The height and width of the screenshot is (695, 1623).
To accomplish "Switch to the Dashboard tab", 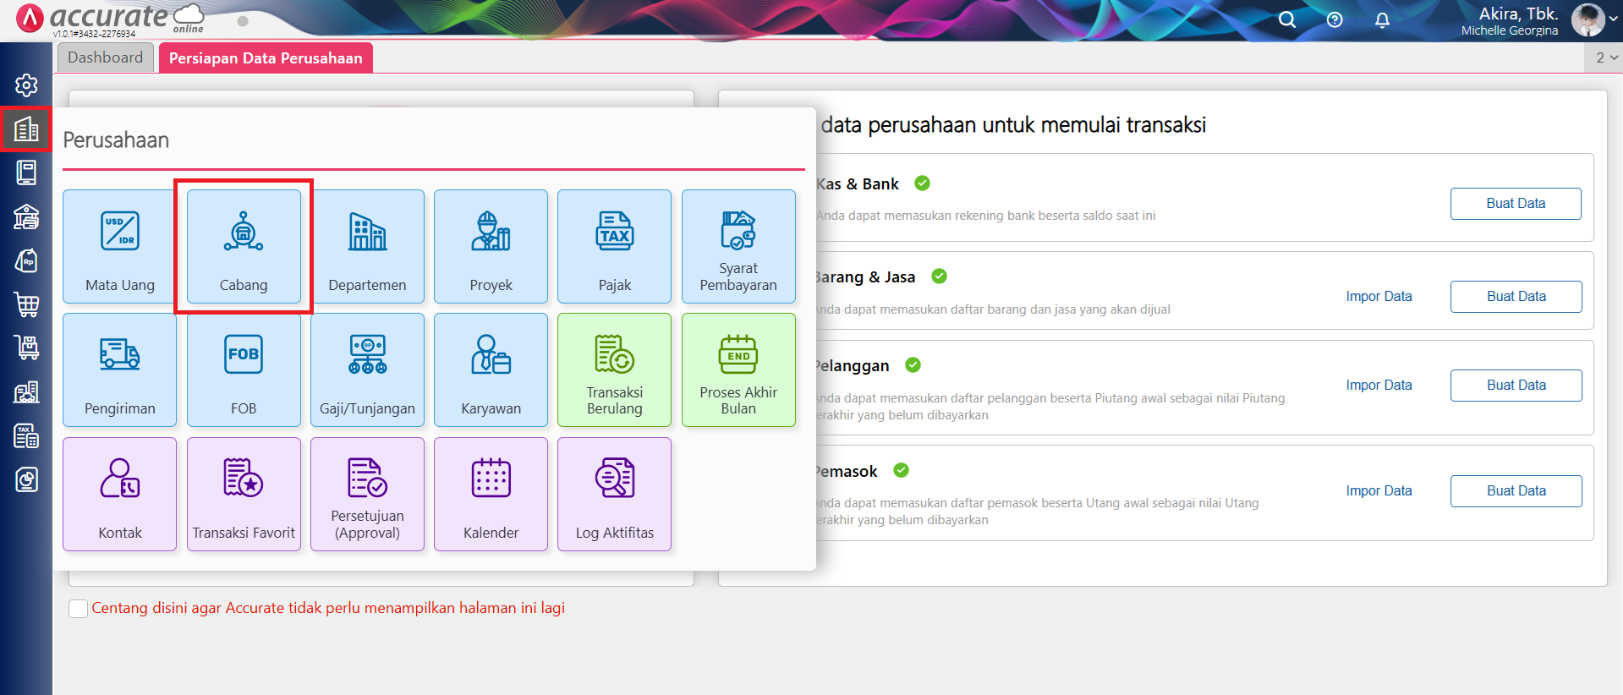I will [106, 57].
